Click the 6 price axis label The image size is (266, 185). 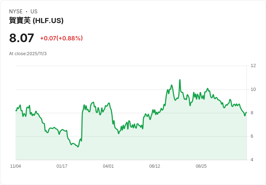click(252, 136)
